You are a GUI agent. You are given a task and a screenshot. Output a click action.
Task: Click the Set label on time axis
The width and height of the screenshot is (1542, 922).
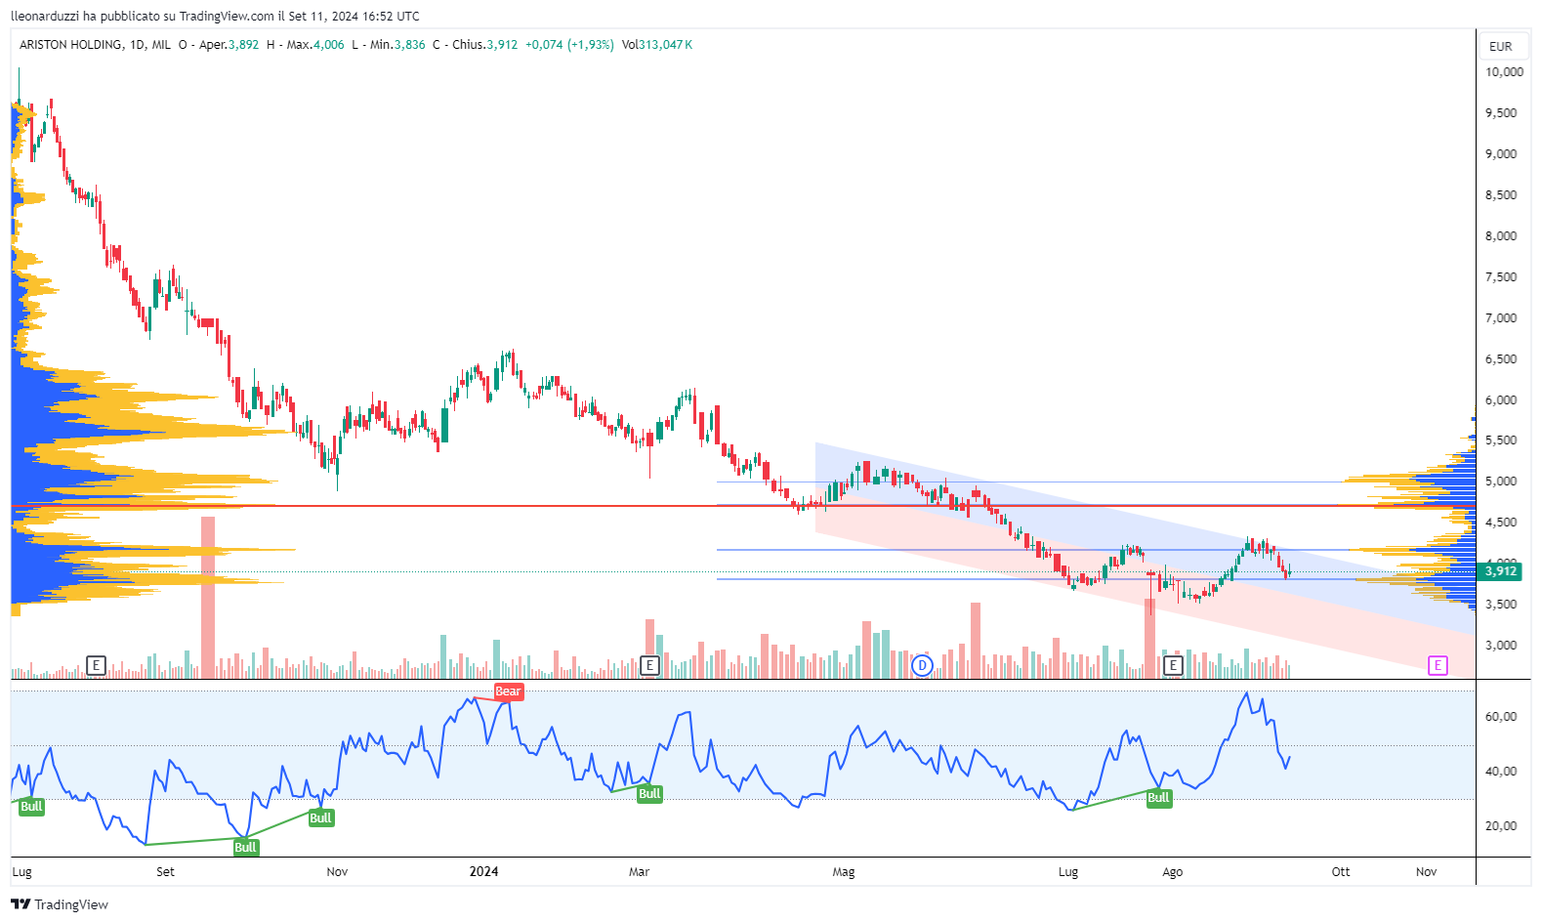[165, 872]
